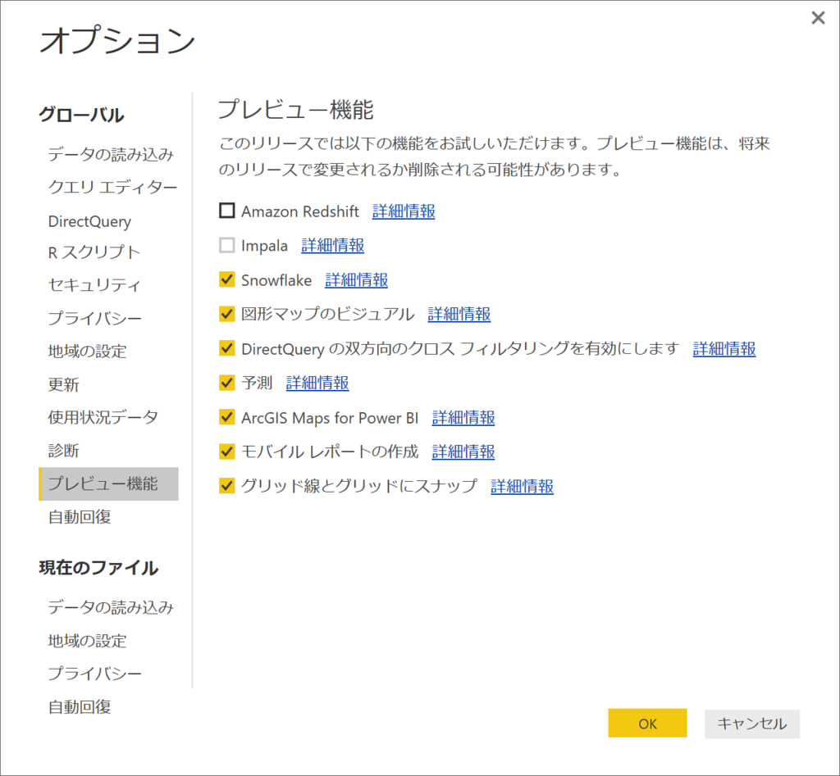840x776 pixels.
Task: Open 詳細情報 link for グリッド線とグリッドにスナップ
Action: tap(522, 487)
